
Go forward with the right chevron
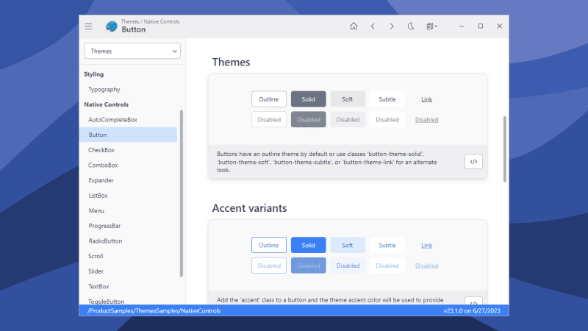coord(392,26)
